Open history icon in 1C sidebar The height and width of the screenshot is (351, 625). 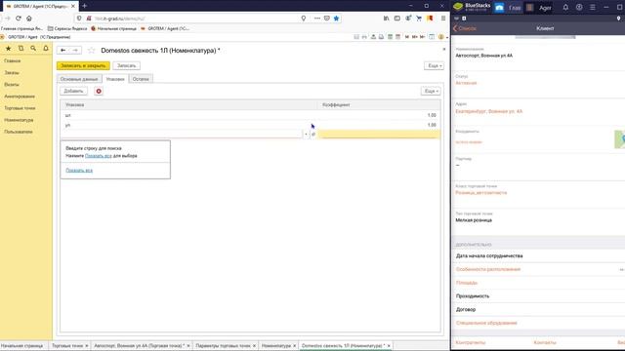tap(21, 48)
